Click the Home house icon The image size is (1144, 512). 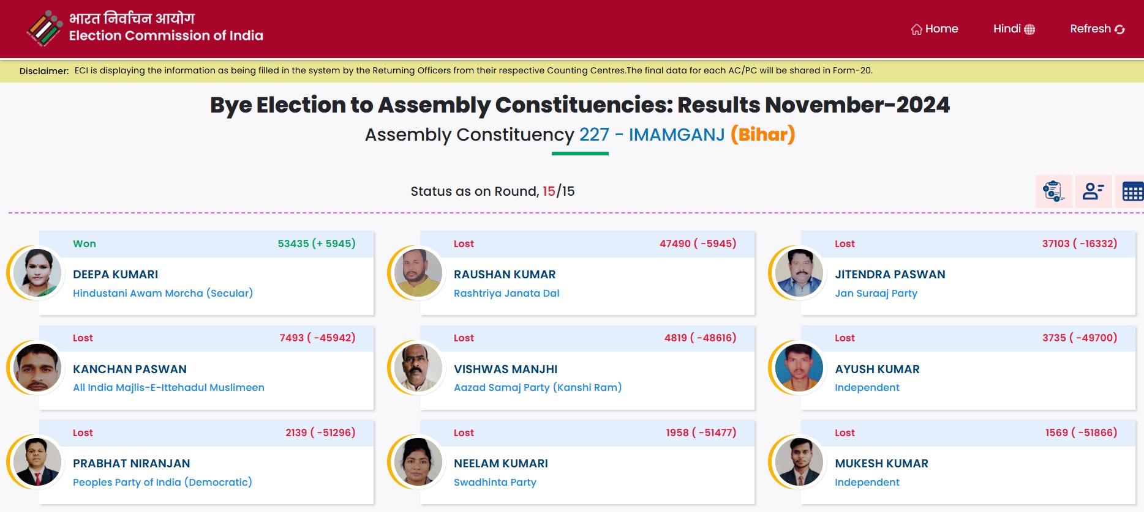click(x=916, y=29)
